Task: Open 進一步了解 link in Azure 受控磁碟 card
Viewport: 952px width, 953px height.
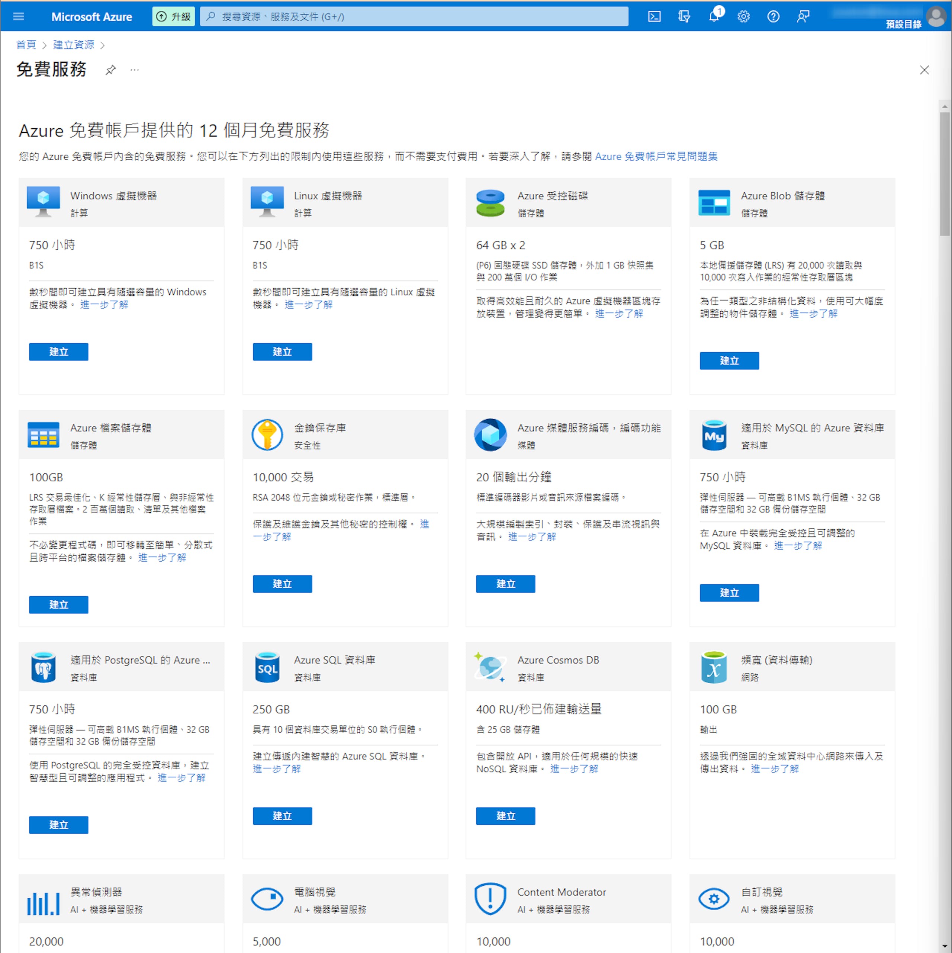Action: (x=619, y=314)
